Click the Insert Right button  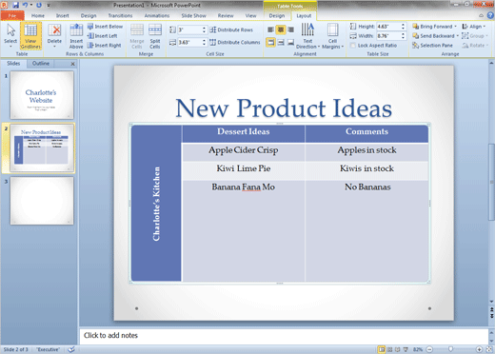pyautogui.click(x=105, y=46)
